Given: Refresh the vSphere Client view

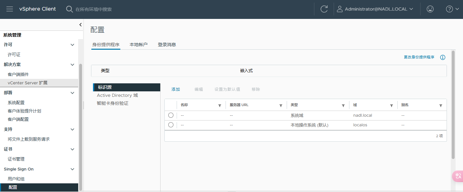Looking at the screenshot, I should click(x=324, y=9).
